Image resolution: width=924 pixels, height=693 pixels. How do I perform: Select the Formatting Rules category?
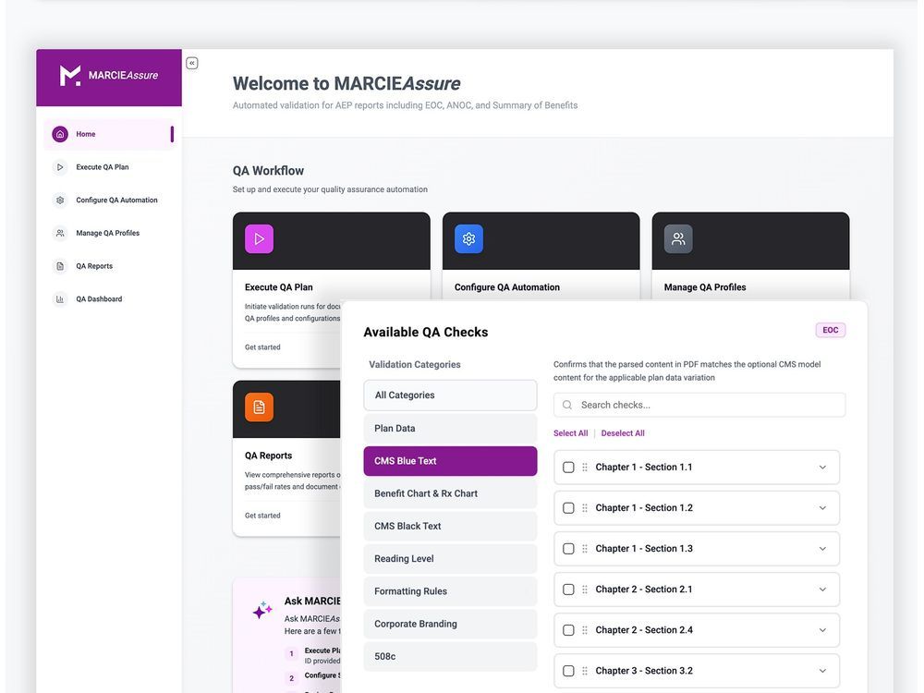[450, 590]
